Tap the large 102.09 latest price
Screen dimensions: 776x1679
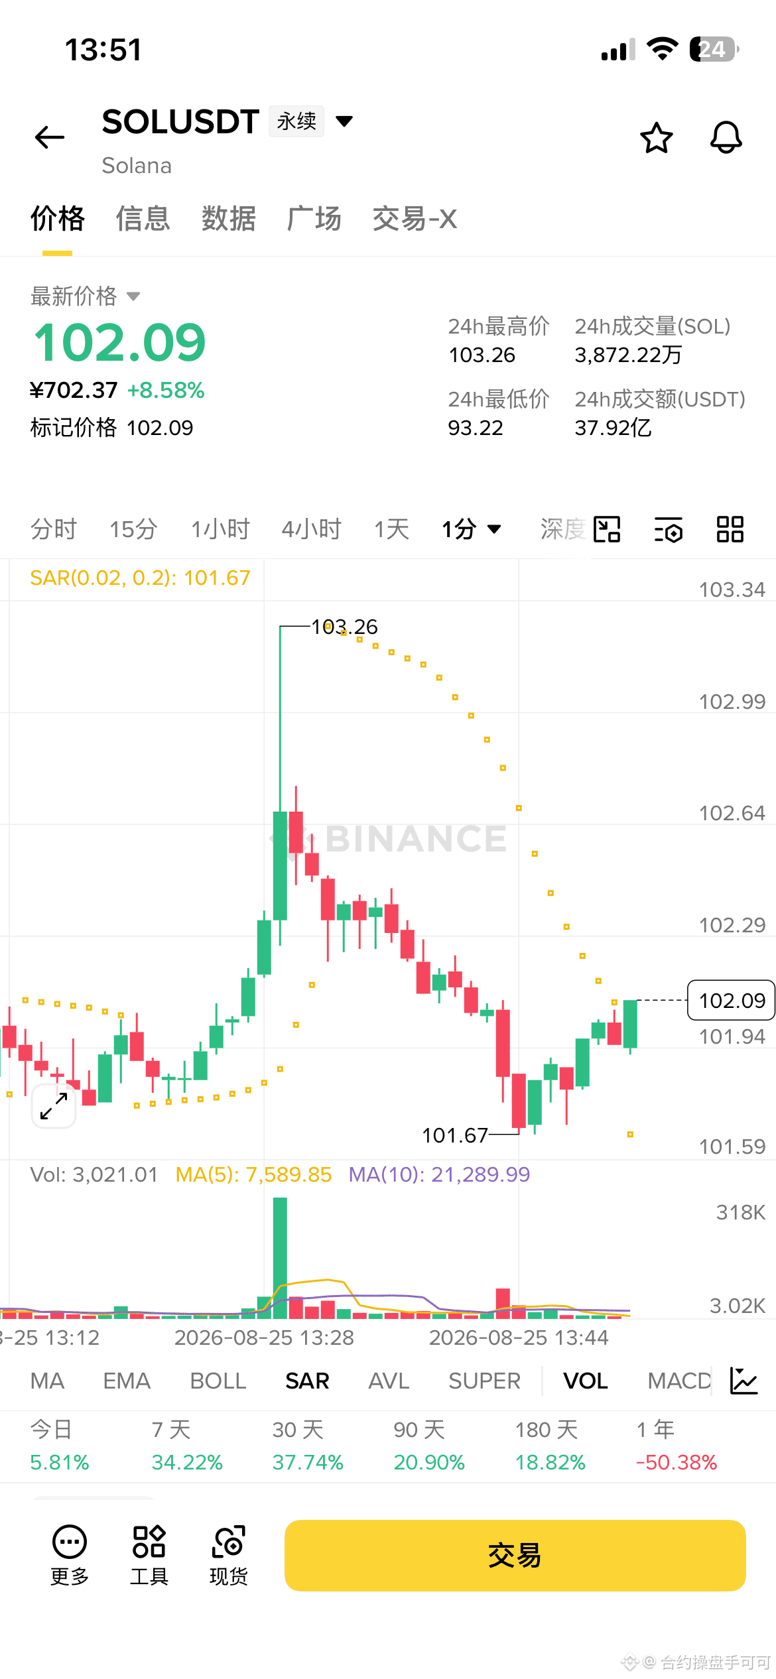point(119,343)
